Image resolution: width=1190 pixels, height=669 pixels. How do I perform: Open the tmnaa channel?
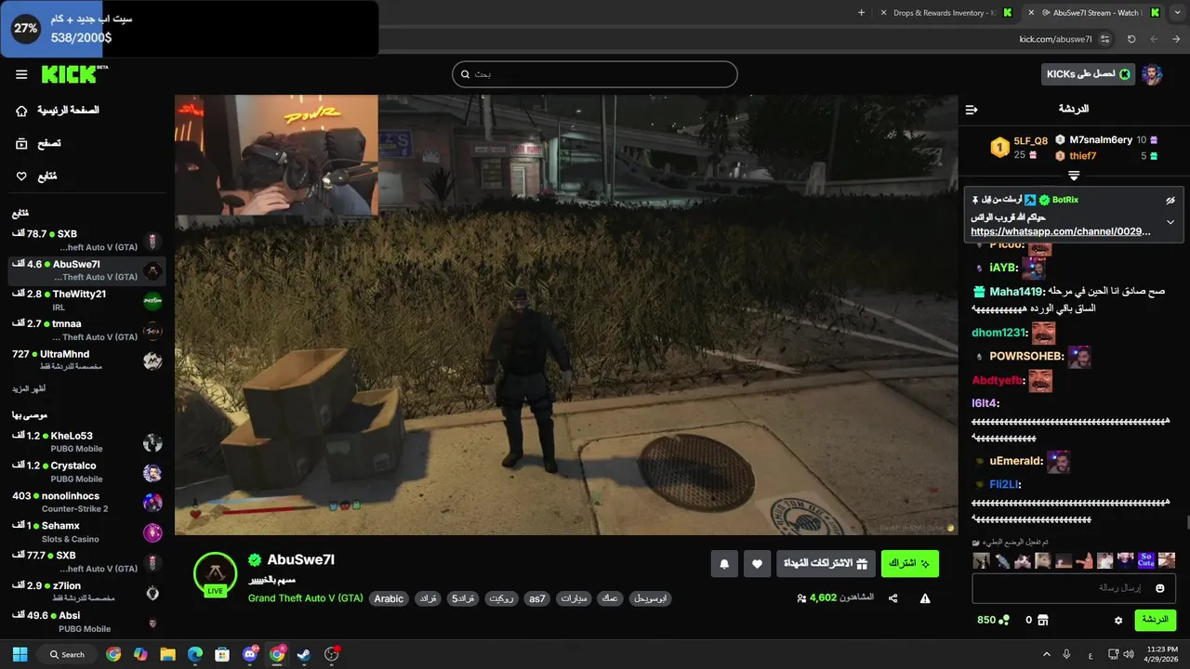[88, 330]
